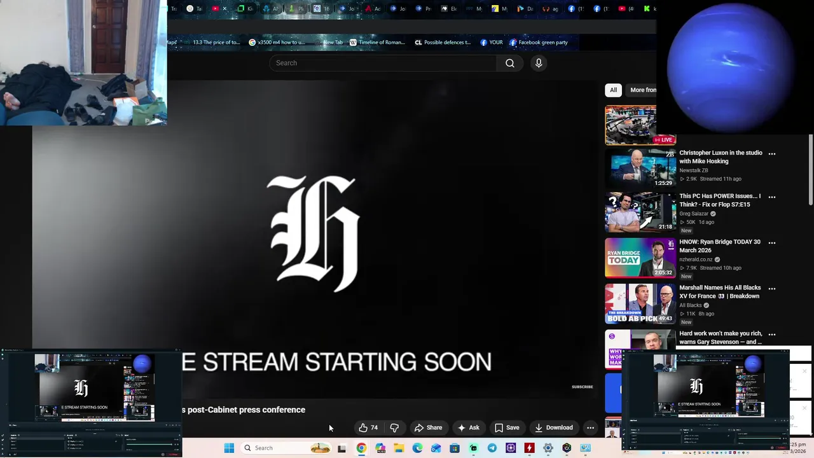Open Task View from the taskbar
The width and height of the screenshot is (814, 458).
click(341, 448)
